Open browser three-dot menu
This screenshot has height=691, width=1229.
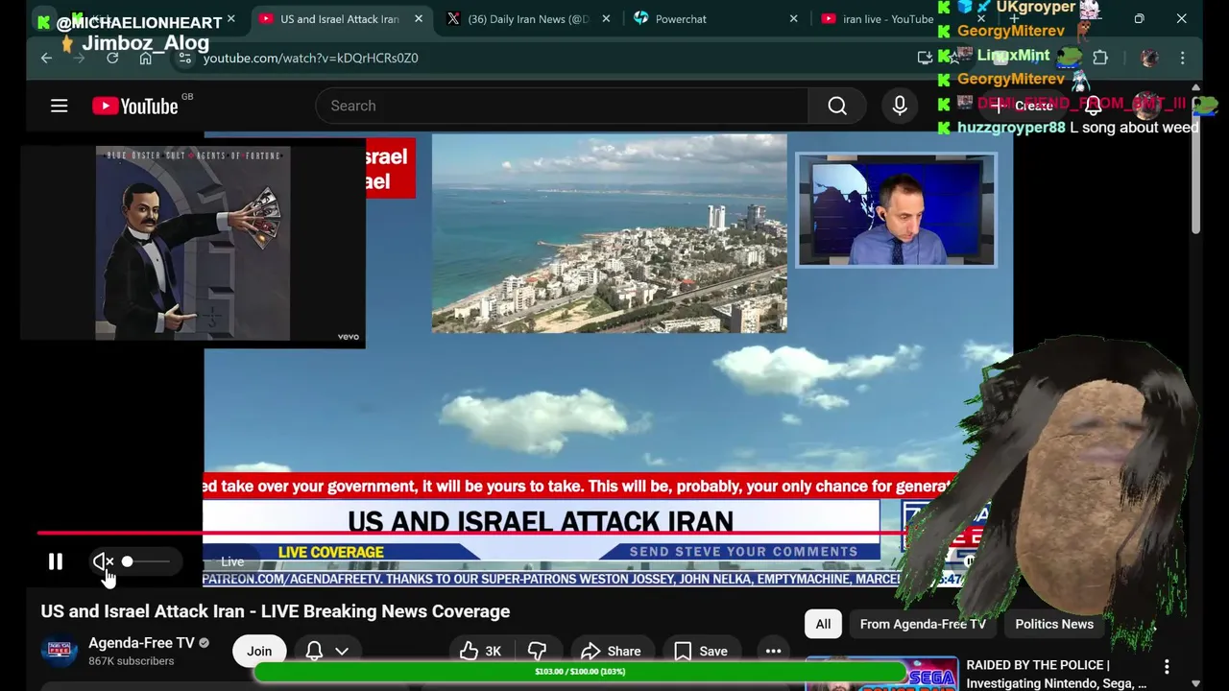point(1183,58)
